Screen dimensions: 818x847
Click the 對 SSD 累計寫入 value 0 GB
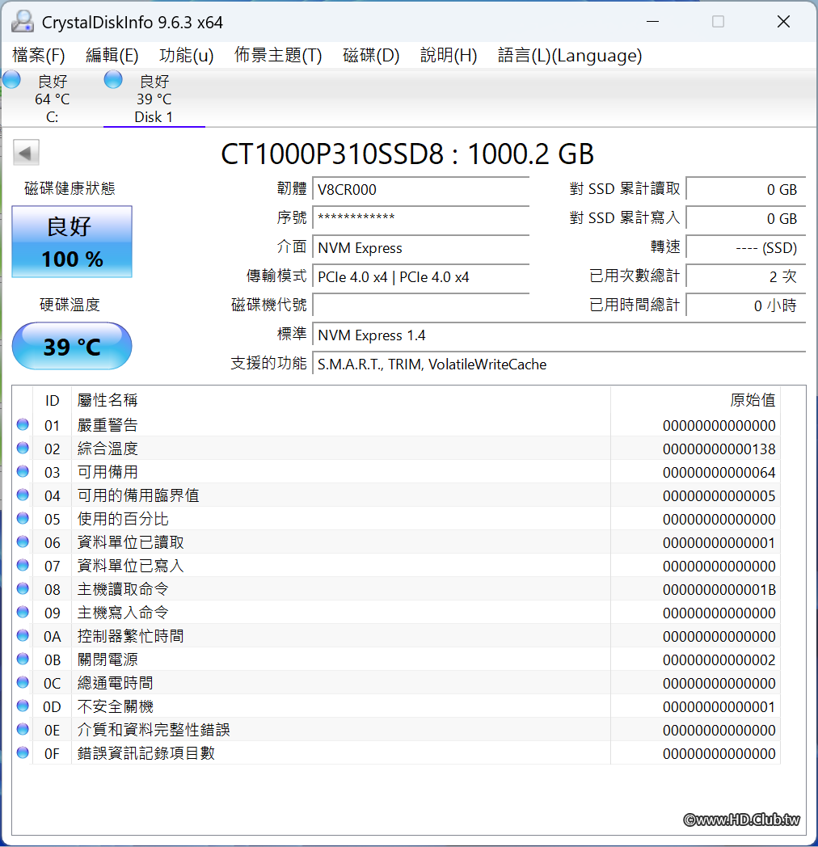click(745, 218)
